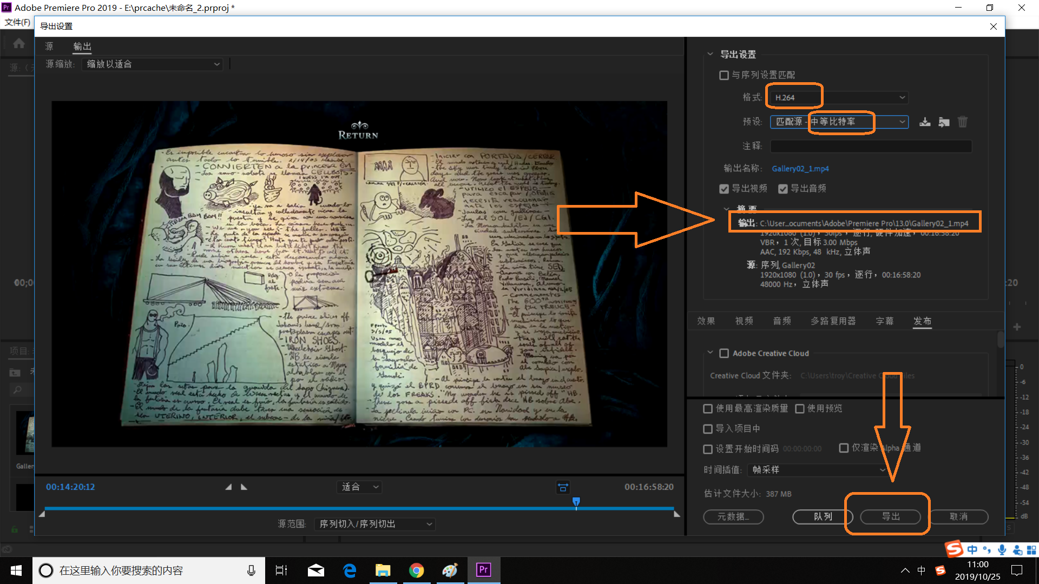Enable set start timecode checkbox
1039x584 pixels.
pos(707,449)
